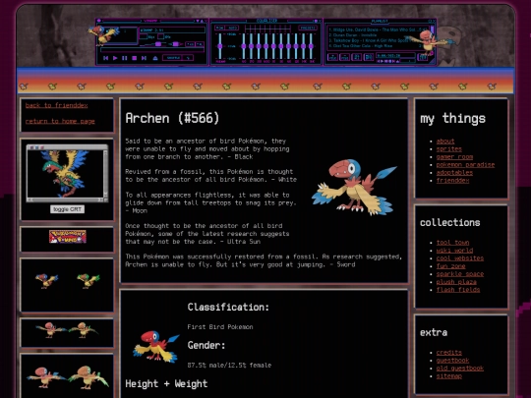This screenshot has height=398, width=531.
Task: Open the 'guestbook' link
Action: coord(452,361)
